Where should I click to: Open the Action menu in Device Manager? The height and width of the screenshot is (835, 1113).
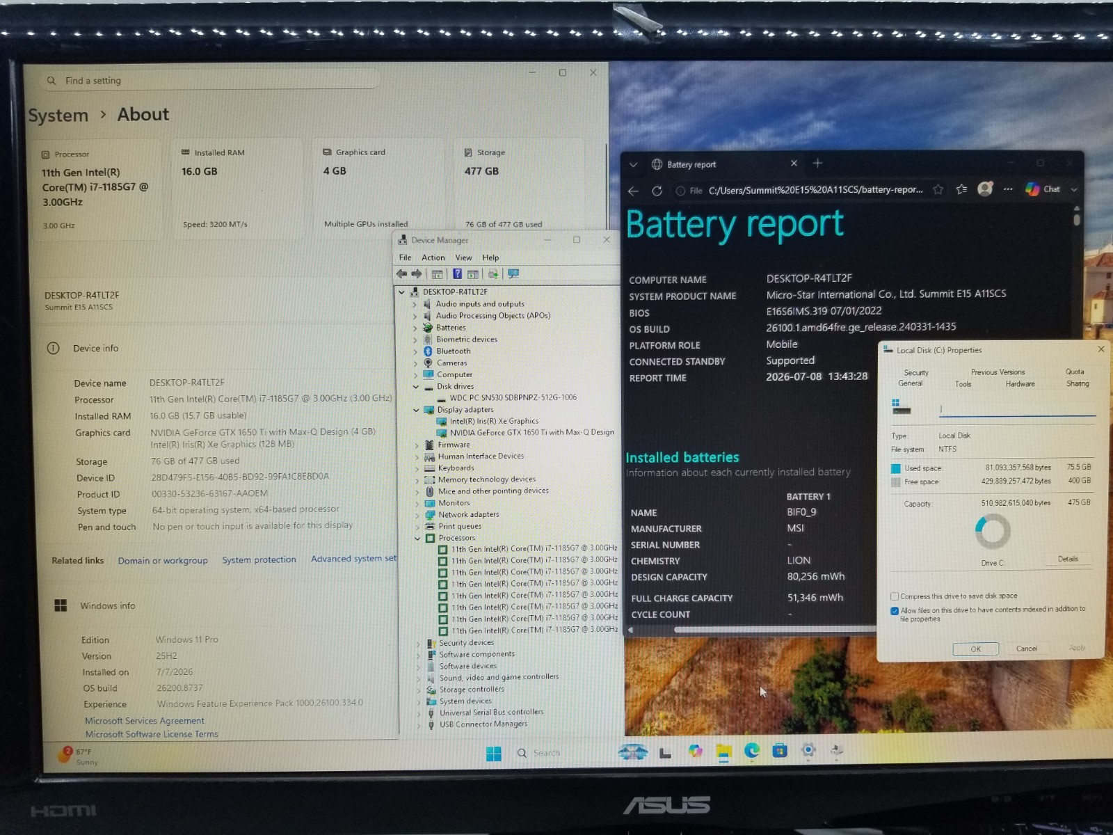[x=433, y=257]
